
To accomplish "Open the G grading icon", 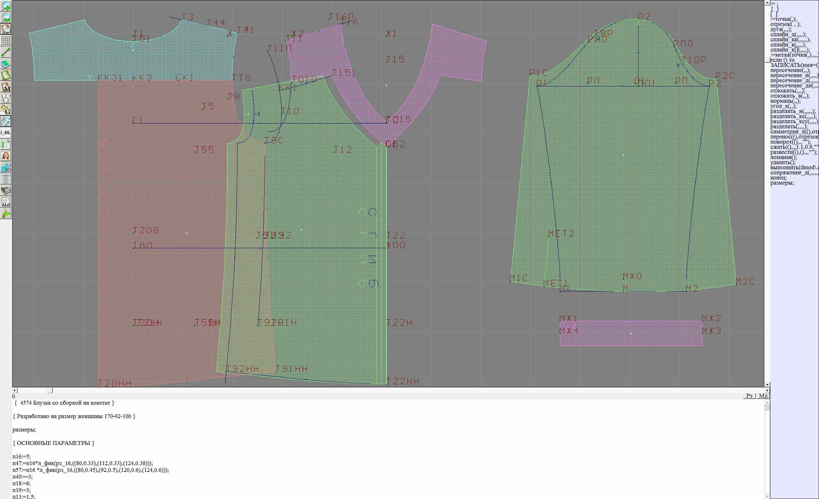I will [x=6, y=110].
